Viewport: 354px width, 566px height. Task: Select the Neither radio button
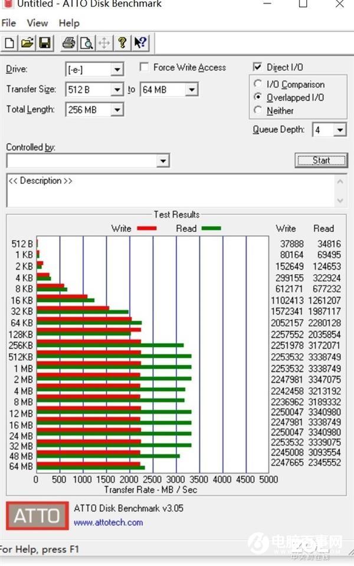tap(258, 110)
